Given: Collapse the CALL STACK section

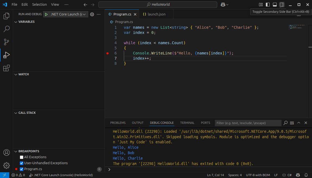Looking at the screenshot, I should tap(16, 113).
